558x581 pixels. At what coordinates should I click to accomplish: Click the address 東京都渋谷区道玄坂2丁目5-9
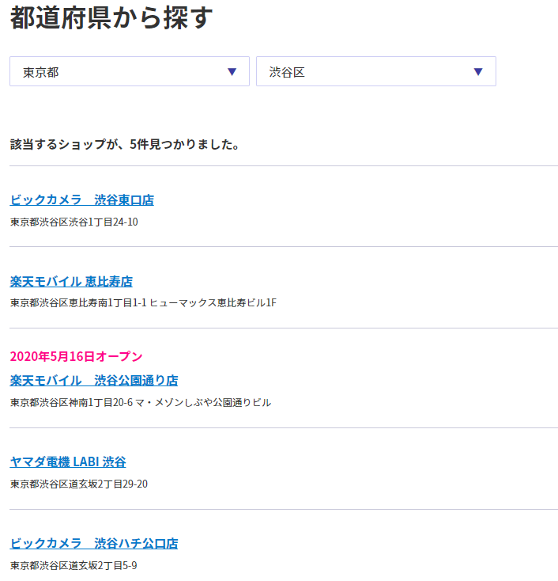[74, 565]
